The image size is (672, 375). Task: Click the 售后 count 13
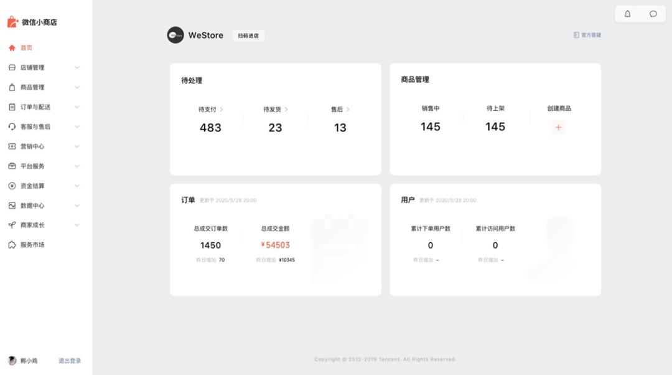[x=340, y=128]
